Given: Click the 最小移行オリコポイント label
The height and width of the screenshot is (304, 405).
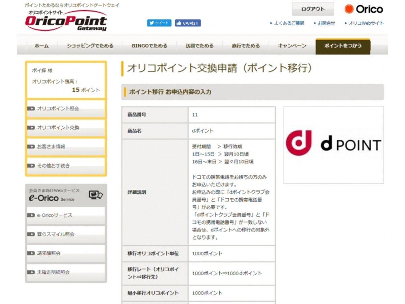Looking at the screenshot, I should (153, 293).
